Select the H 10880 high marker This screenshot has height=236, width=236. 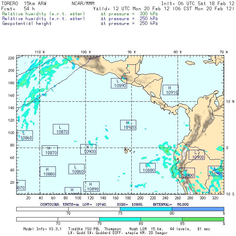point(48,172)
